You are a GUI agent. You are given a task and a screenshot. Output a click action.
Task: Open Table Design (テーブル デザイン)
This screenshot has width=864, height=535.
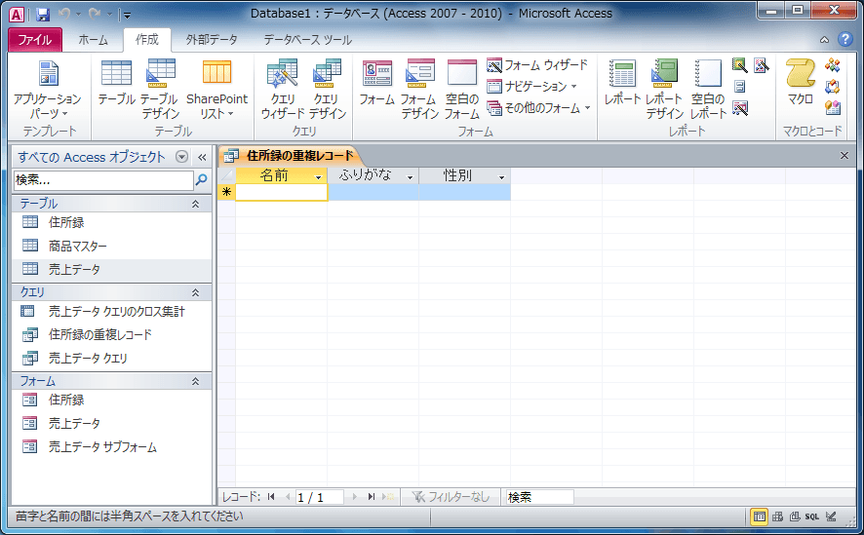tap(160, 90)
